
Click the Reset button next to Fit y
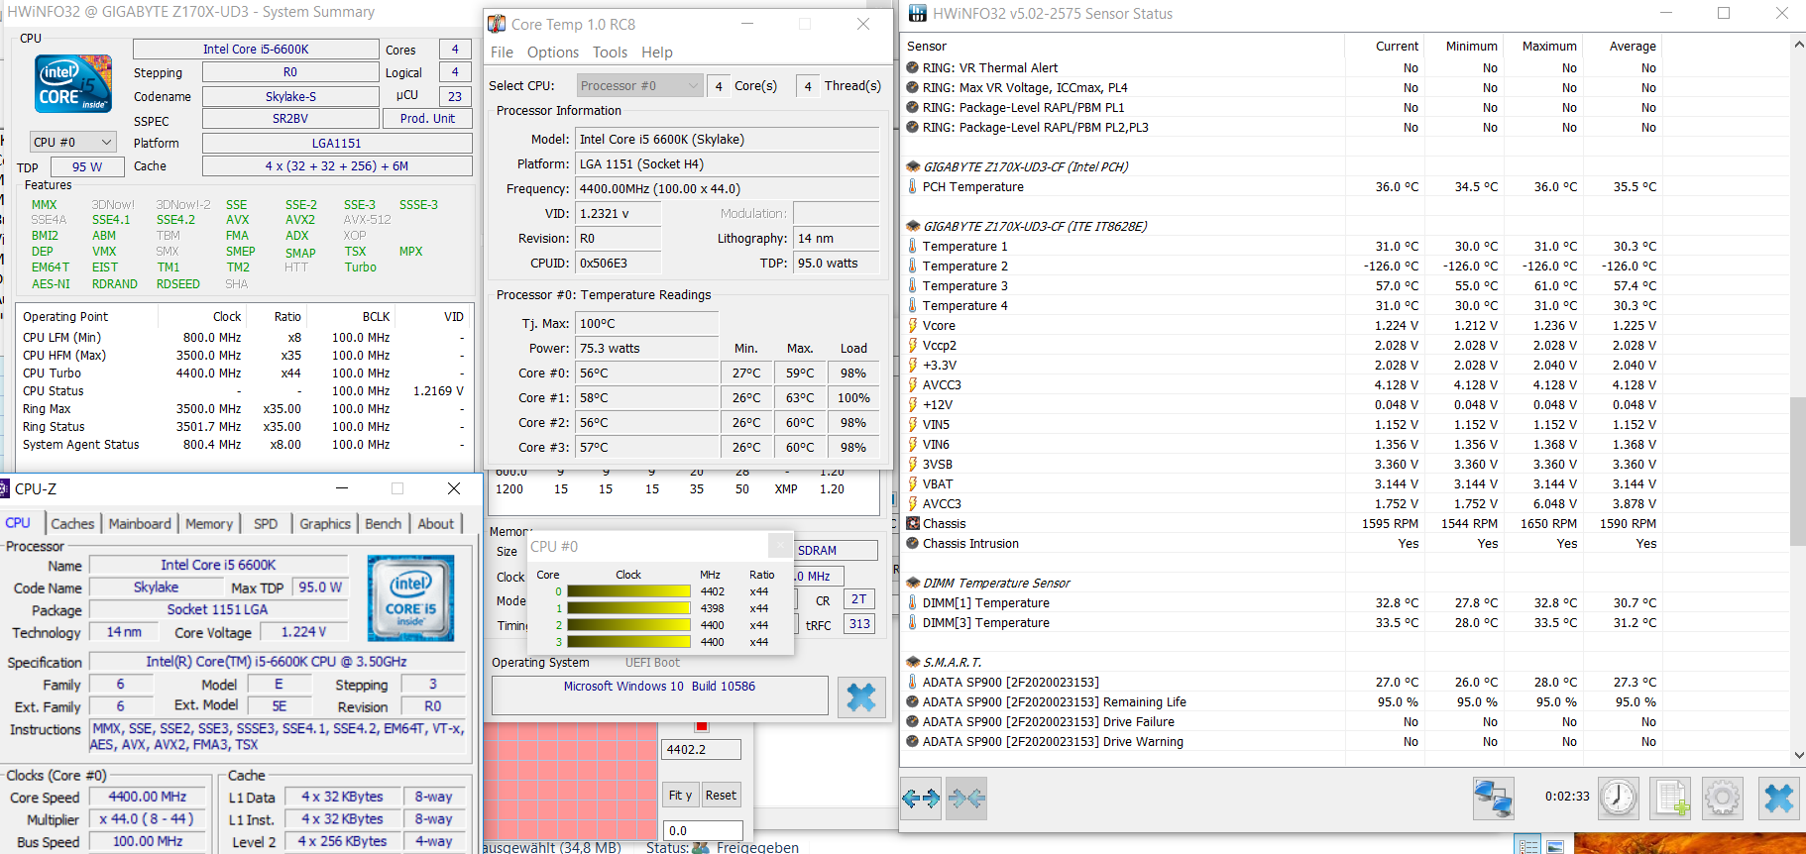(721, 795)
